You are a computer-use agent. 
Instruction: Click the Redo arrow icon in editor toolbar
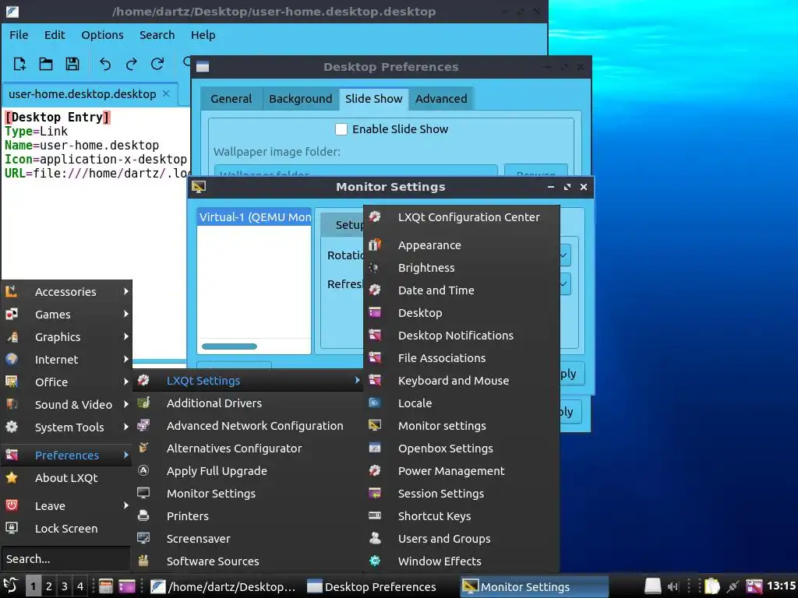coord(131,64)
